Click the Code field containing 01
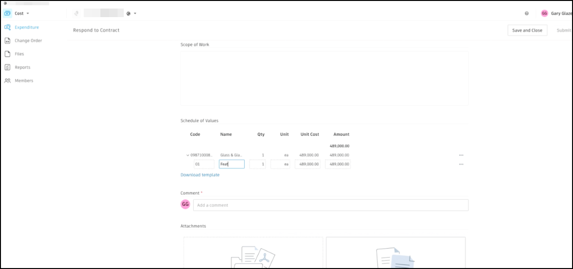Image resolution: width=573 pixels, height=269 pixels. pos(204,164)
